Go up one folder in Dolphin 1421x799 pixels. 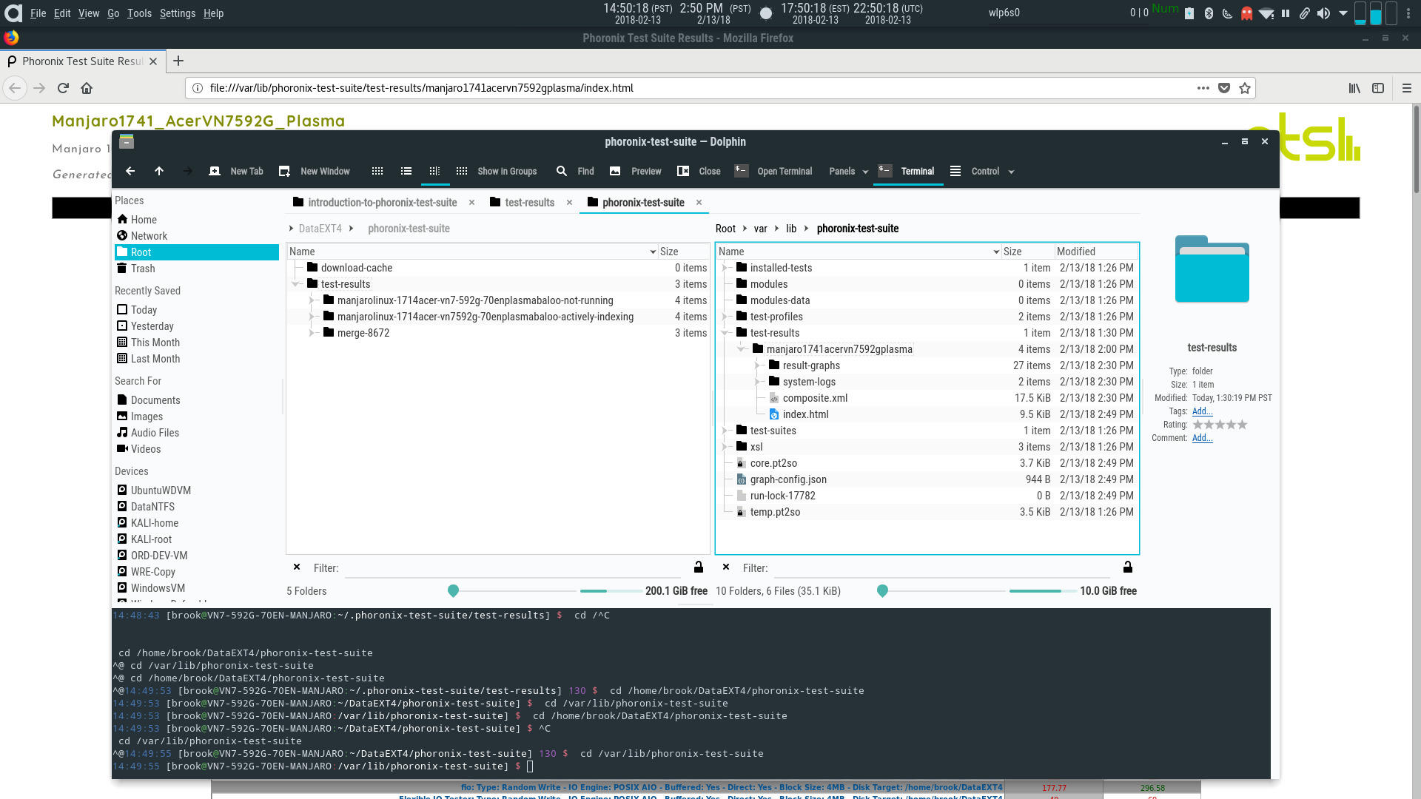159,171
